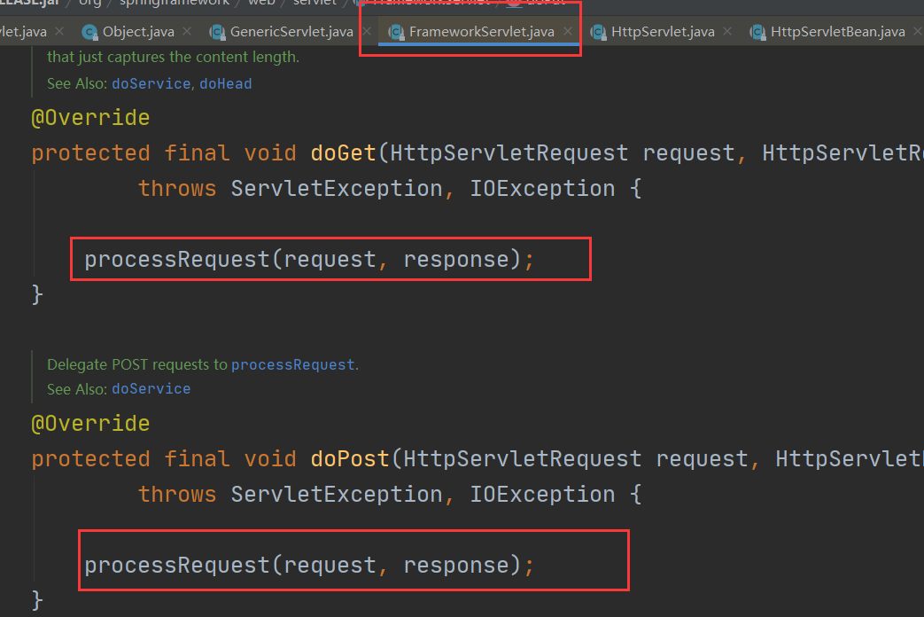The width and height of the screenshot is (924, 617).
Task: Follow the doService link above doPost
Action: pyautogui.click(x=151, y=388)
